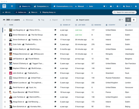Click the Tag icon in toolbar
The height and width of the screenshot is (109, 139).
[x=39, y=20]
